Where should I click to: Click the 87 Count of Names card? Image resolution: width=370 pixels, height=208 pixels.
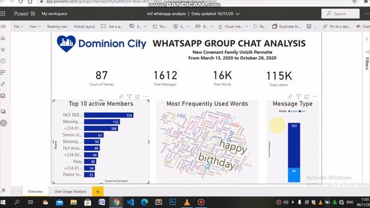102,79
